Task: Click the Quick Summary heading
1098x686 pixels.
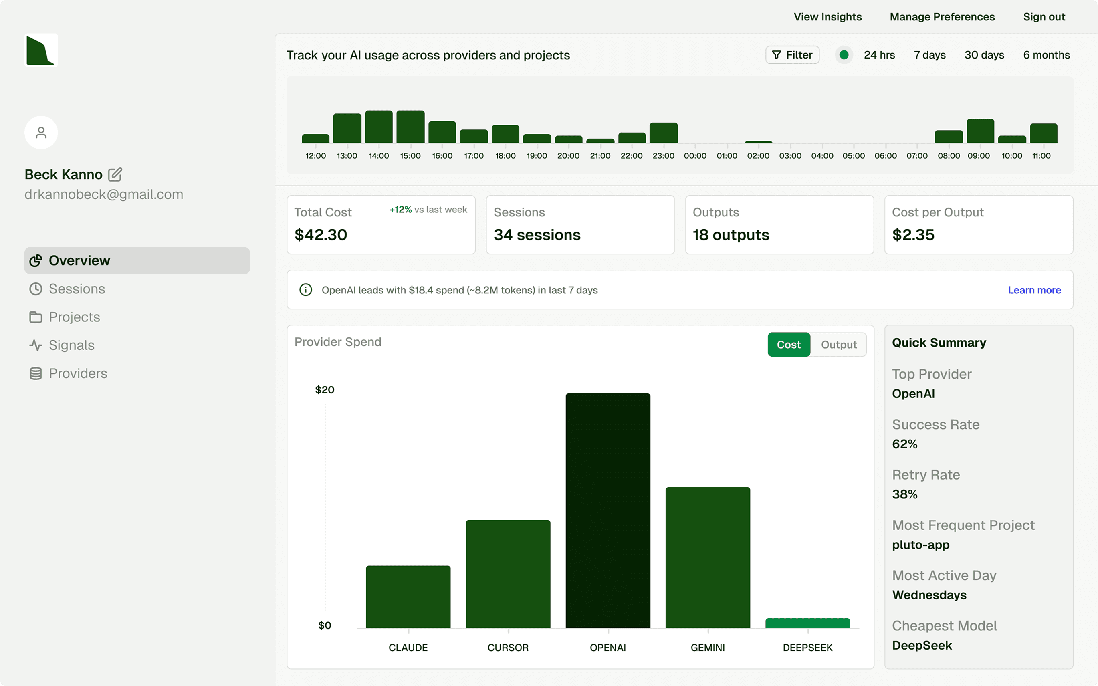Action: coord(939,343)
